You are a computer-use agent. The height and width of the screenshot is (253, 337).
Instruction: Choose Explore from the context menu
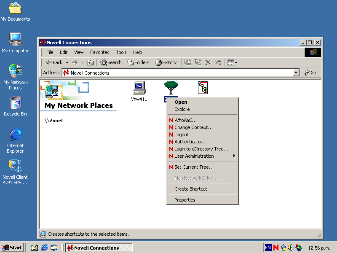pyautogui.click(x=203, y=109)
